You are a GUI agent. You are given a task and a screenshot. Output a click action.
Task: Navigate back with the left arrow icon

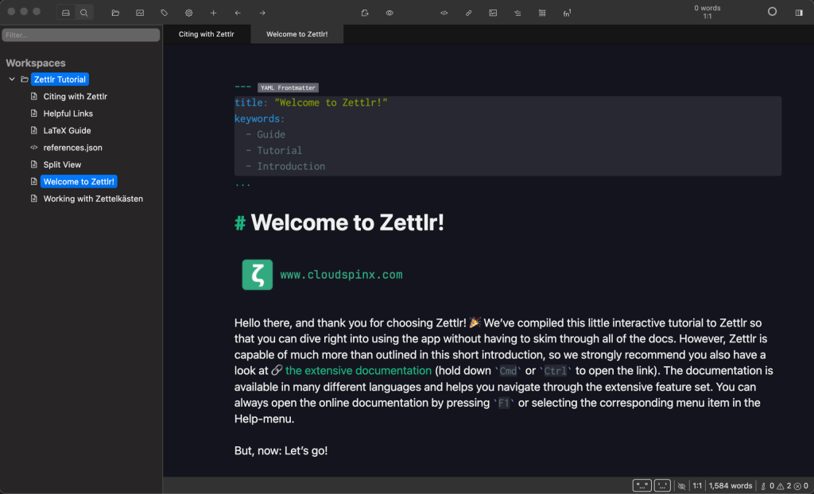[x=237, y=13]
